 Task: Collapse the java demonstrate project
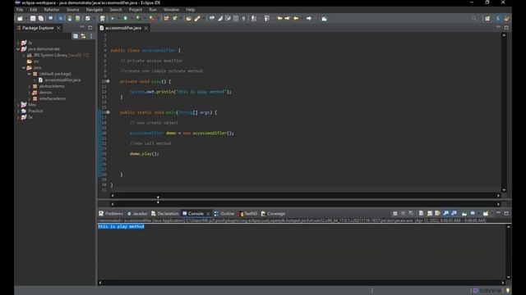coord(18,49)
